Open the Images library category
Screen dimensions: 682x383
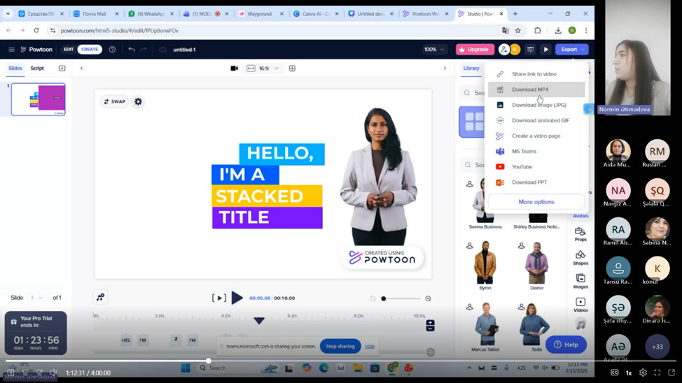coord(580,280)
